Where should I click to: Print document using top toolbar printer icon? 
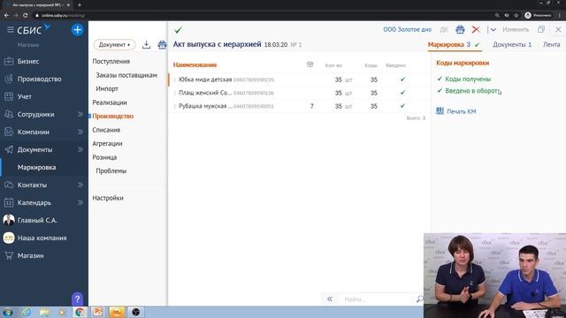pos(460,29)
